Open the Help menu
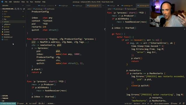 click(x=44, y=2)
